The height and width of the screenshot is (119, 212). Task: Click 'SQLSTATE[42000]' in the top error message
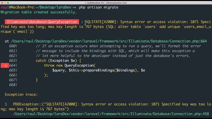point(100,22)
